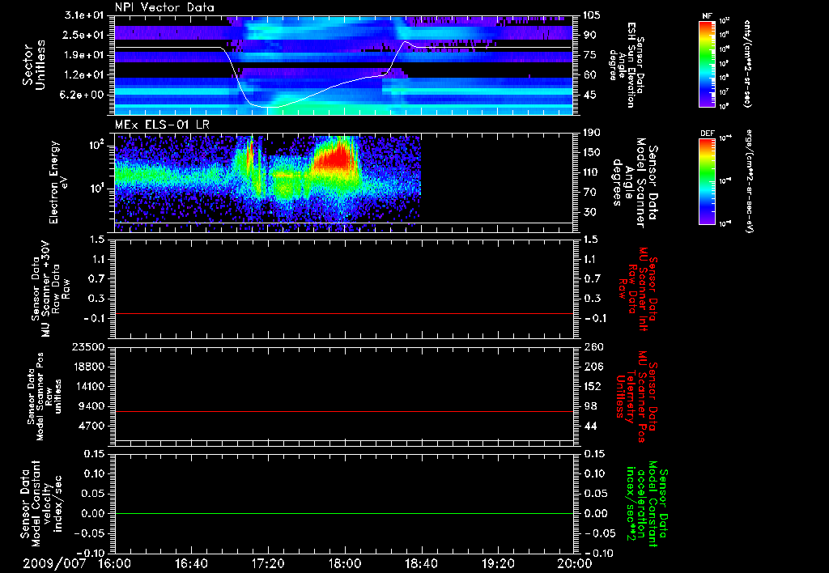Click the '19:20' time tick label

(x=498, y=563)
